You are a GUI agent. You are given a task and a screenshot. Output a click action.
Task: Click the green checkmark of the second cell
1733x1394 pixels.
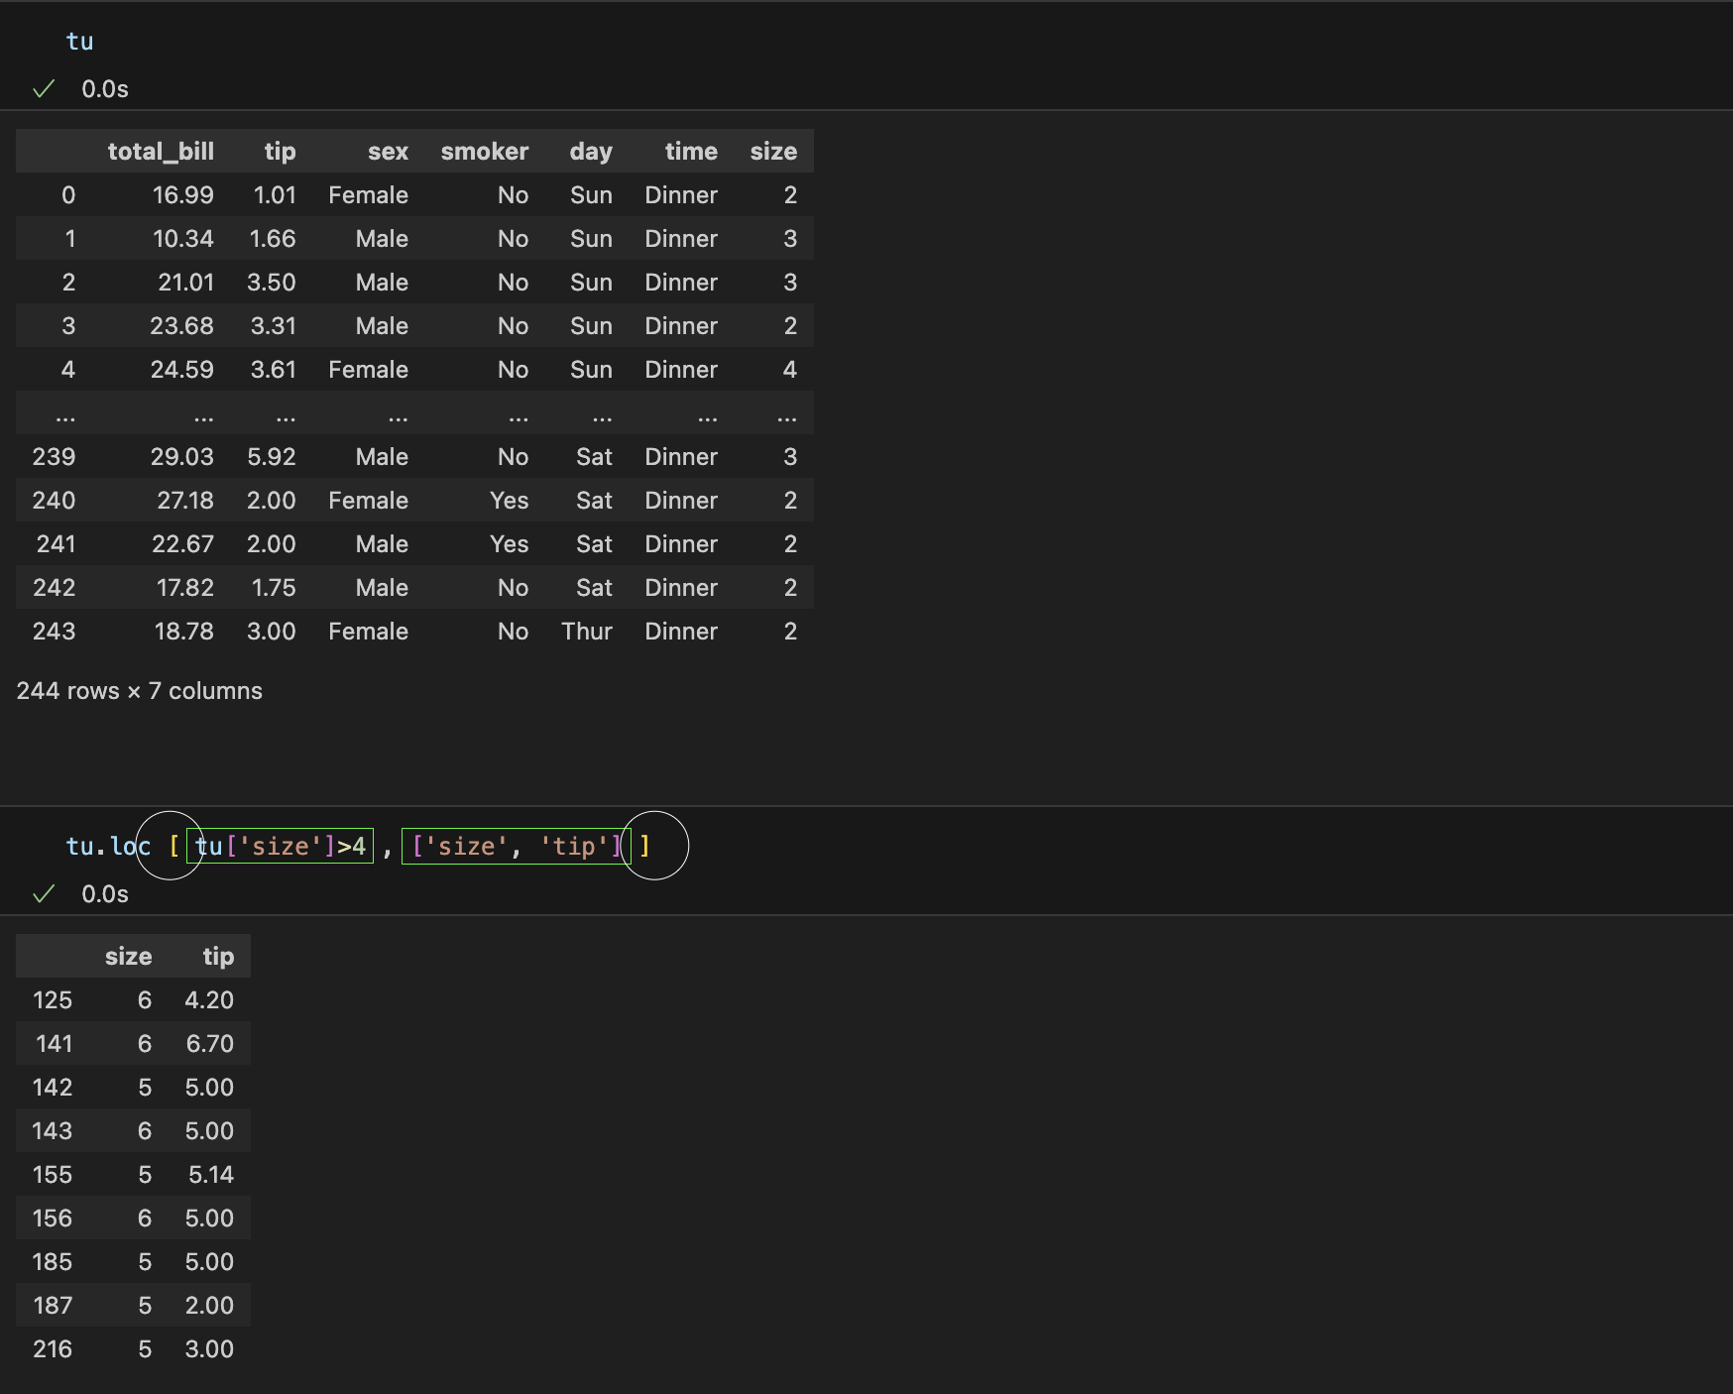44,894
